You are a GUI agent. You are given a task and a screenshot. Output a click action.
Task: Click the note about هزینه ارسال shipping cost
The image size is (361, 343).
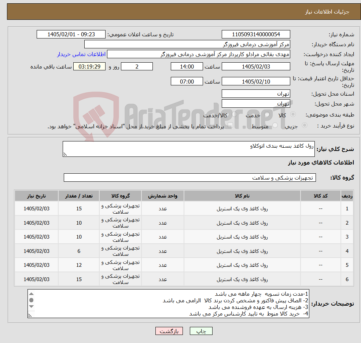[x=258, y=307]
